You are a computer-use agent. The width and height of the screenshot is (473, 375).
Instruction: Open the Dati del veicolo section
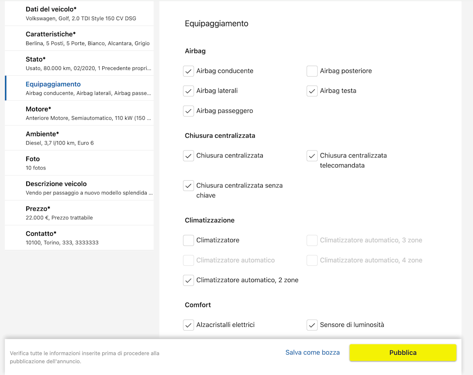[x=79, y=13]
